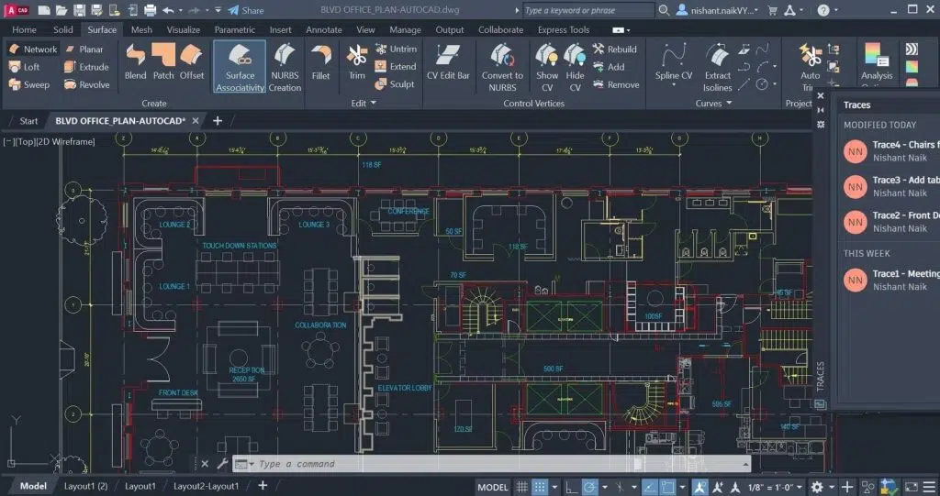Viewport: 940px width, 496px height.
Task: Toggle NURBS Creation mode
Action: 285,66
